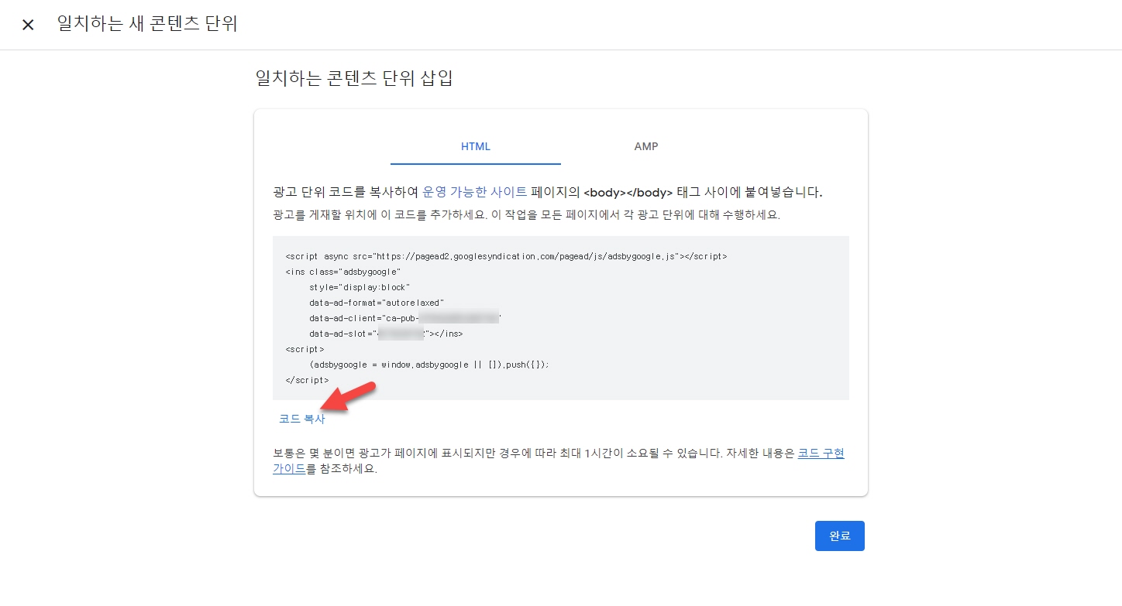This screenshot has width=1122, height=606.
Task: Click the data-ad-client code line
Action: (x=405, y=318)
